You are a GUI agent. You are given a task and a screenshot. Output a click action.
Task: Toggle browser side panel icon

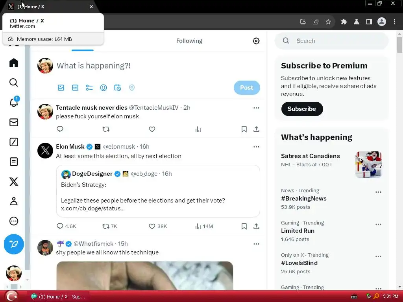tap(369, 22)
